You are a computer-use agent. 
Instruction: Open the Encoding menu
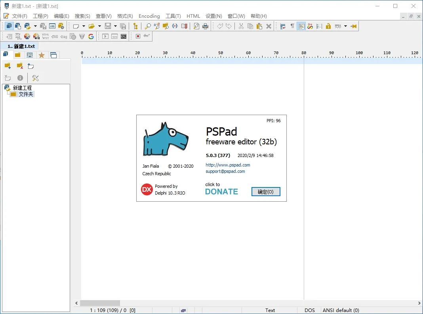point(149,16)
